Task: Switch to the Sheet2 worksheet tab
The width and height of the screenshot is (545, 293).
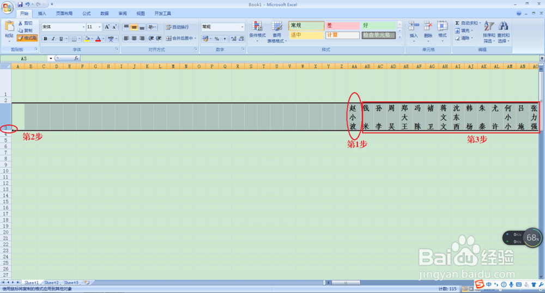Action: point(51,283)
